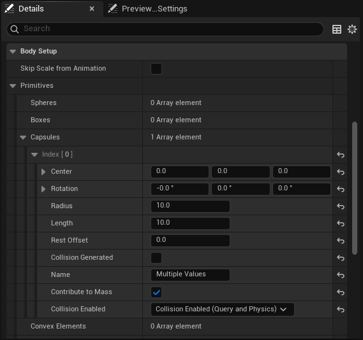Switch to the Details tab
The width and height of the screenshot is (363, 340).
52,9
